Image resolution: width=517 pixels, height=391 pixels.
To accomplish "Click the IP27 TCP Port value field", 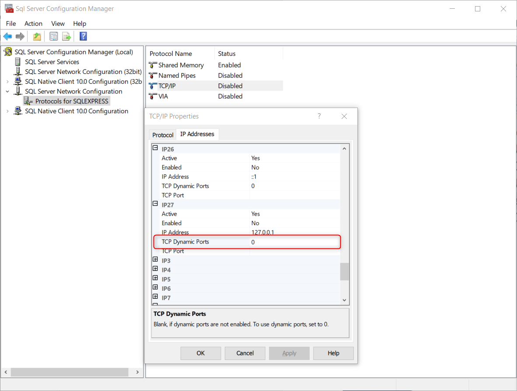I will point(295,251).
